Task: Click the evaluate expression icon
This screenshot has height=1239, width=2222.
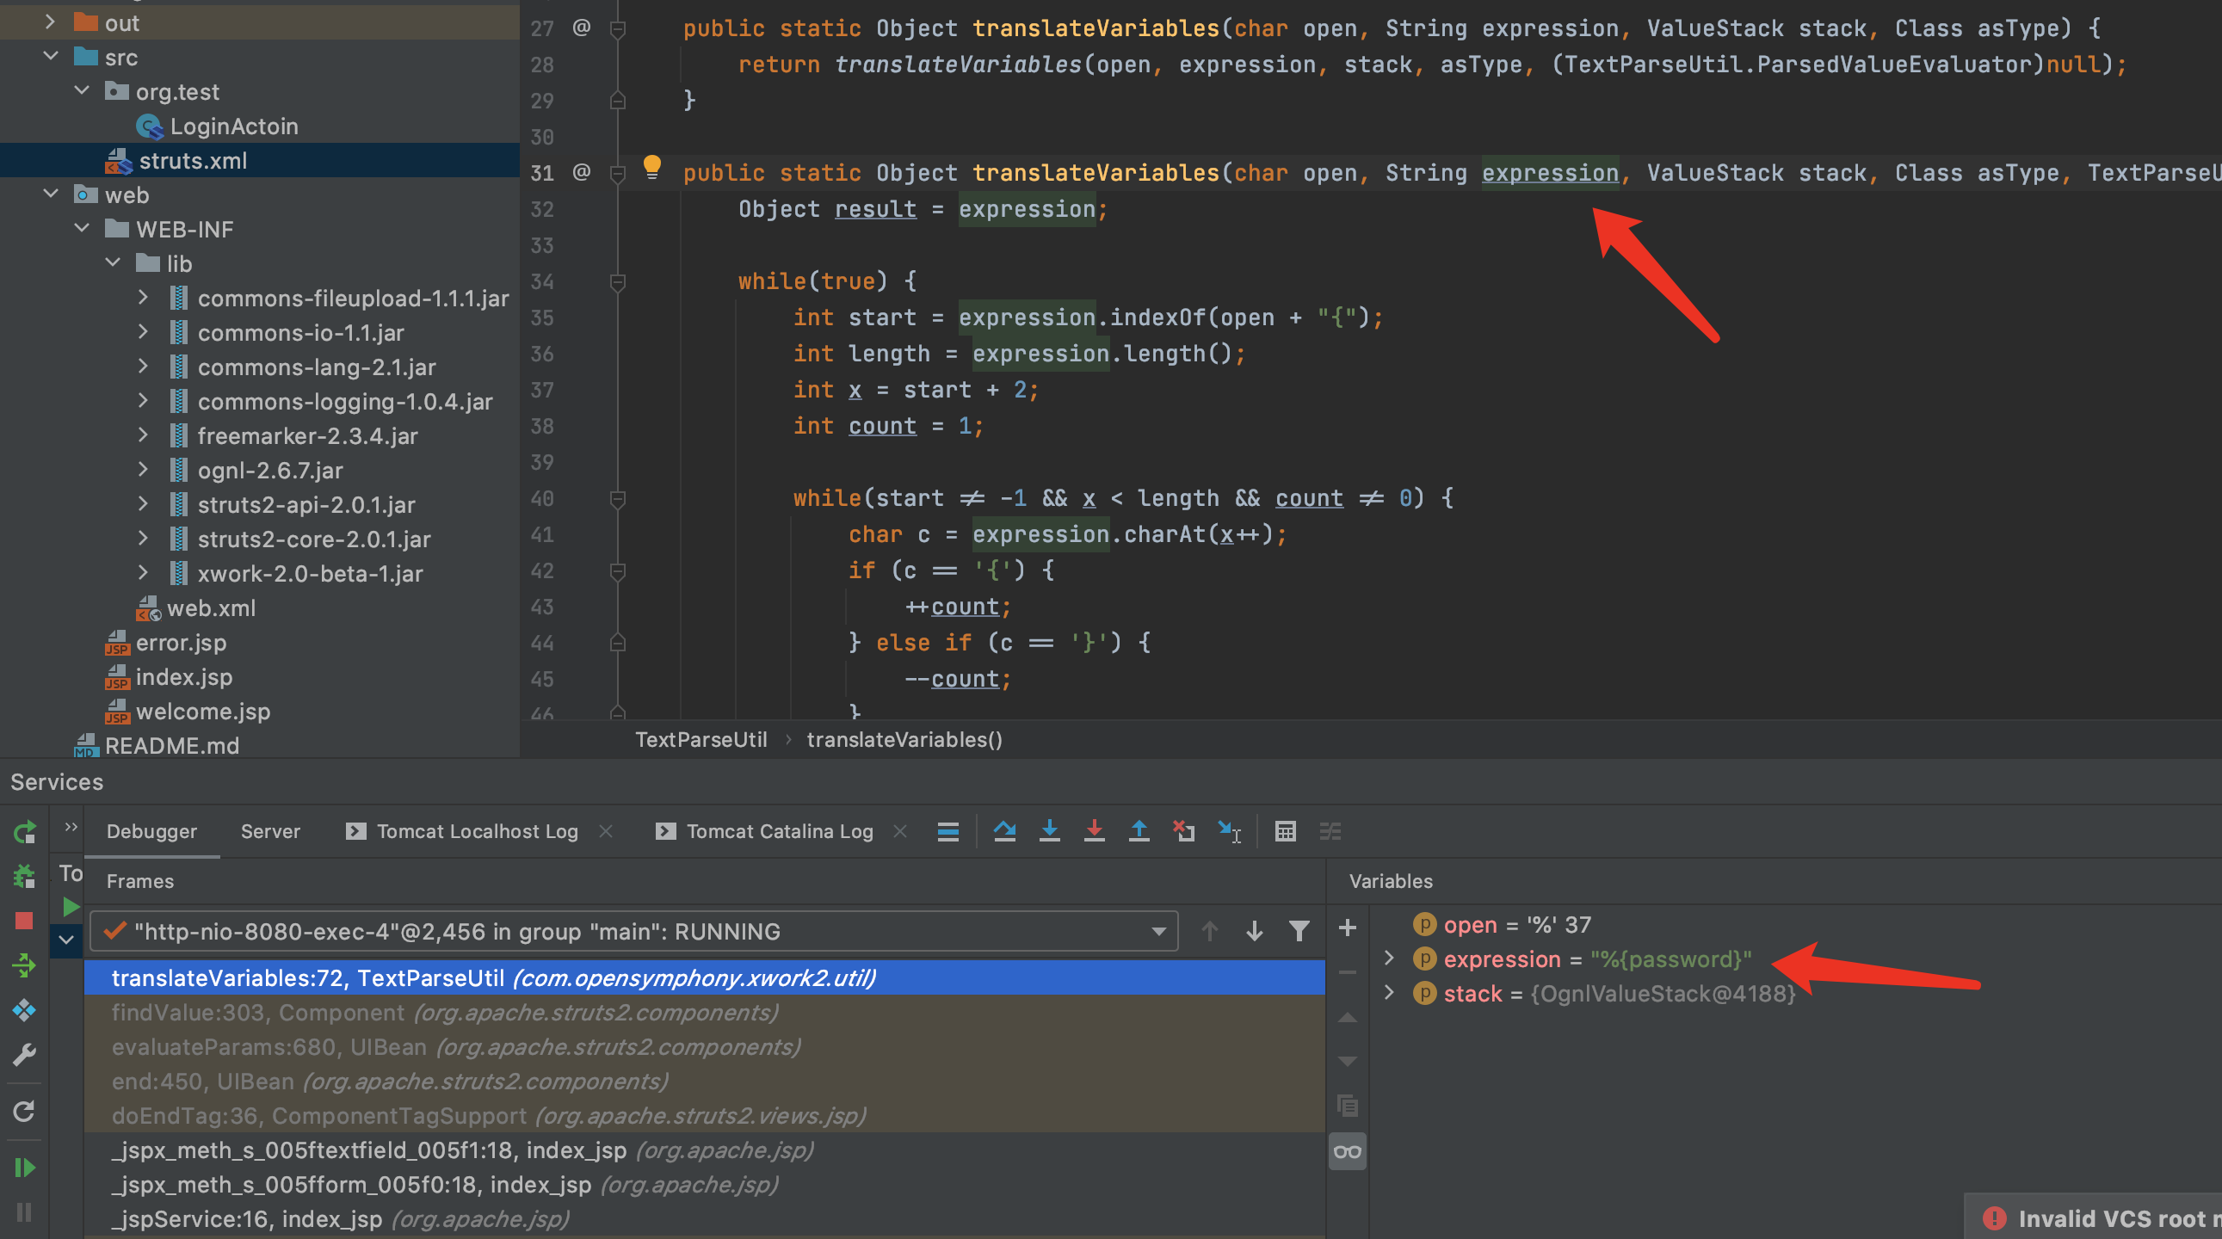Action: pos(1287,830)
